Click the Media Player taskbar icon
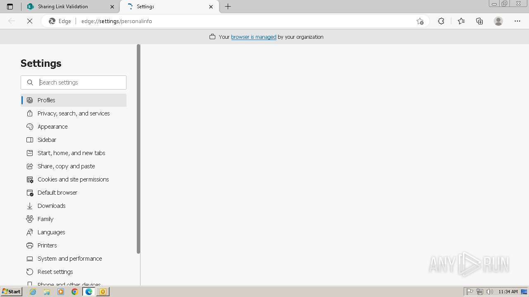Screen dimensions: 529x297 tap(61, 292)
